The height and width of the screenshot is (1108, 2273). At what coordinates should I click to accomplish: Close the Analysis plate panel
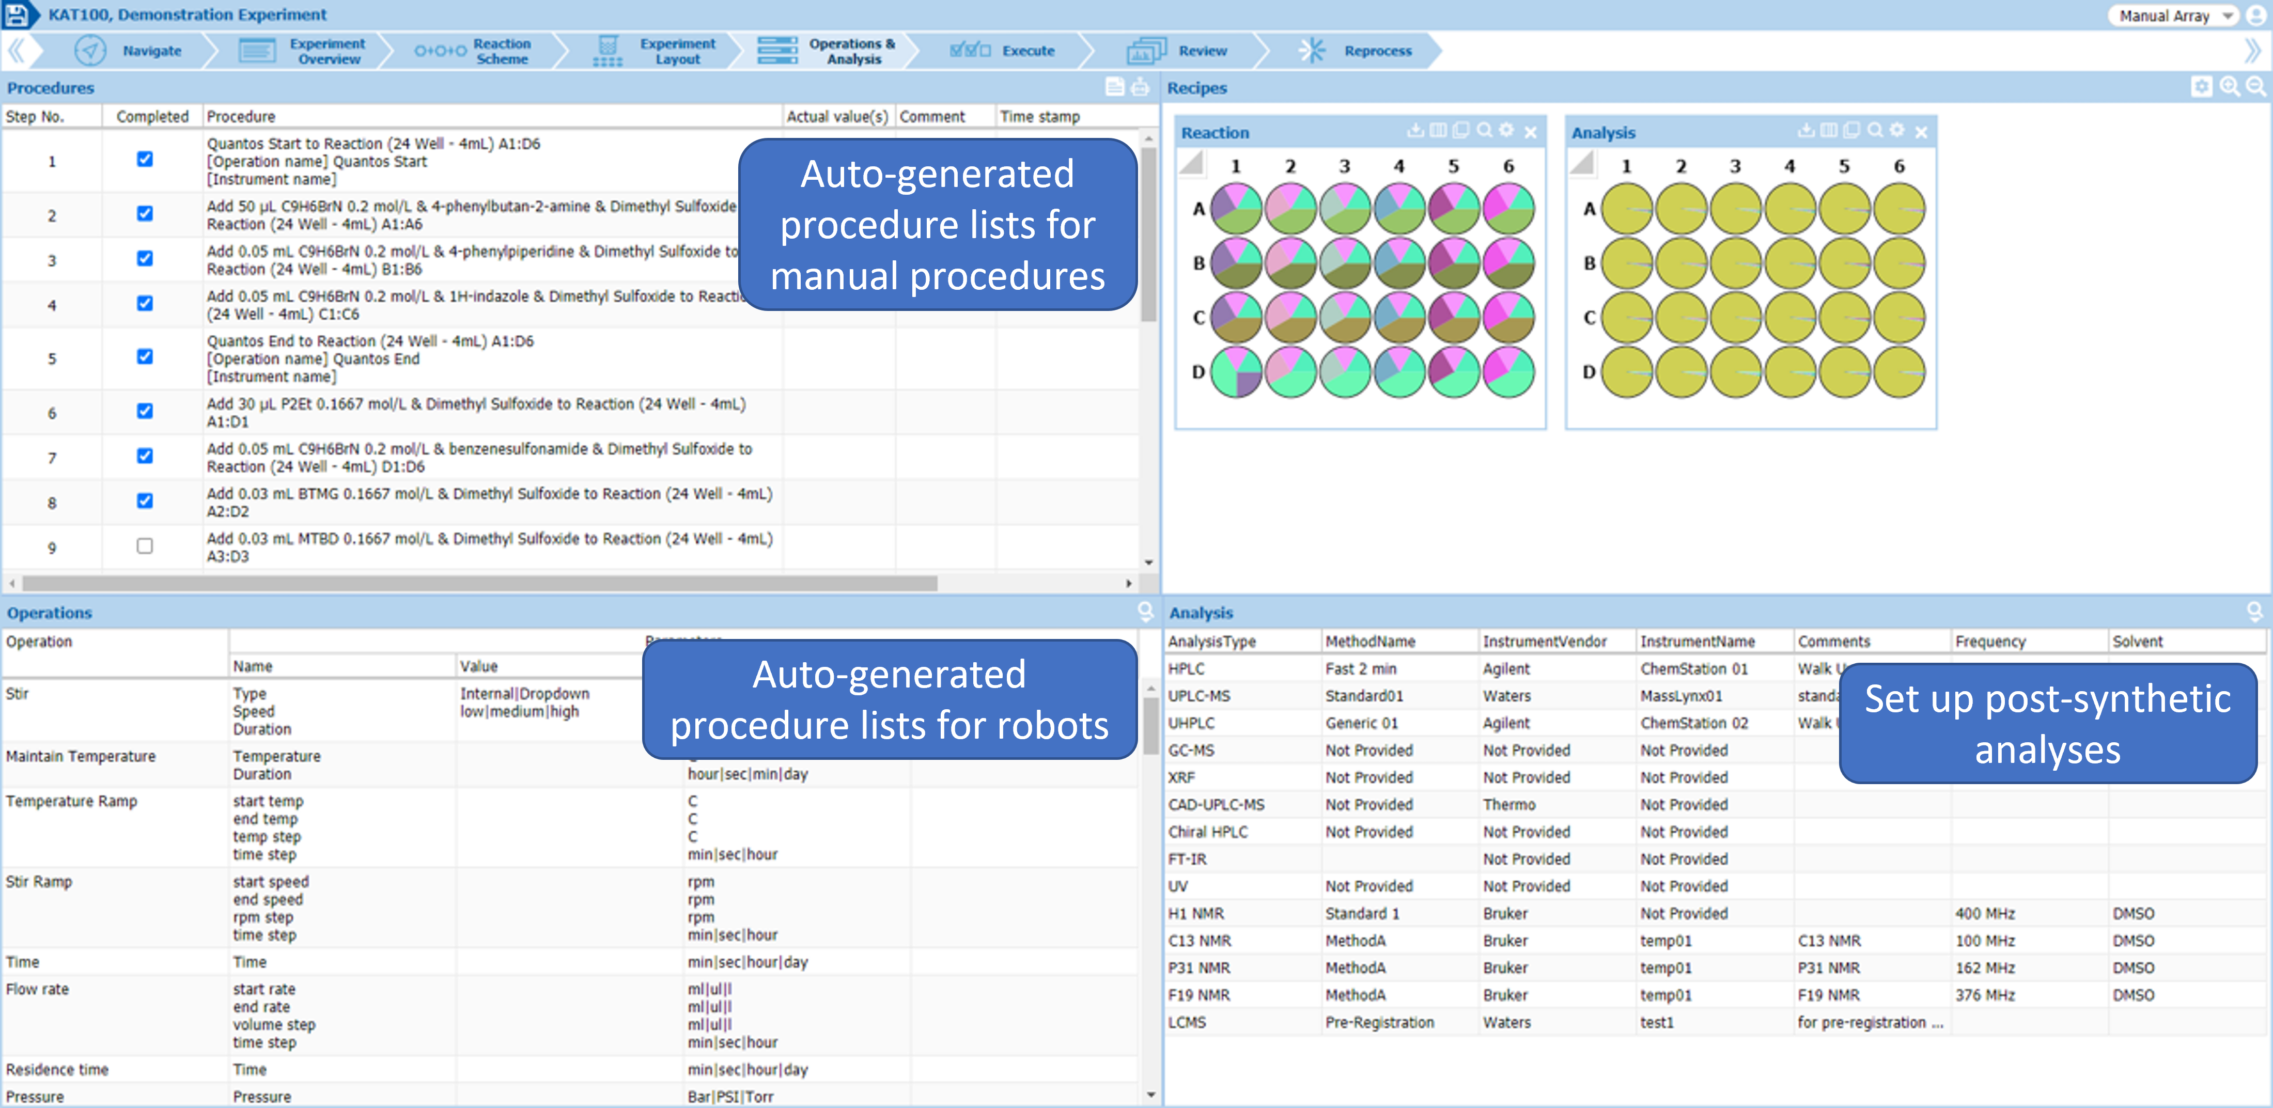[x=1921, y=132]
